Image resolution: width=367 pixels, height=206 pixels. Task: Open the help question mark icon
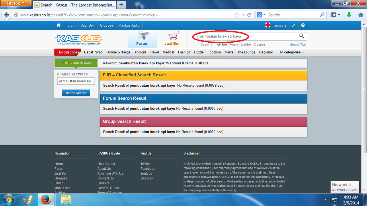[303, 25]
